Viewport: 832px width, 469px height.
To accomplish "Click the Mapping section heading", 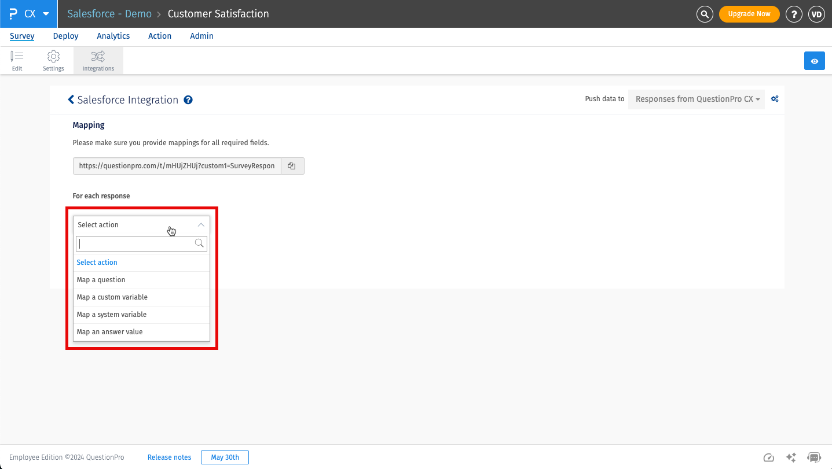I will pyautogui.click(x=89, y=125).
